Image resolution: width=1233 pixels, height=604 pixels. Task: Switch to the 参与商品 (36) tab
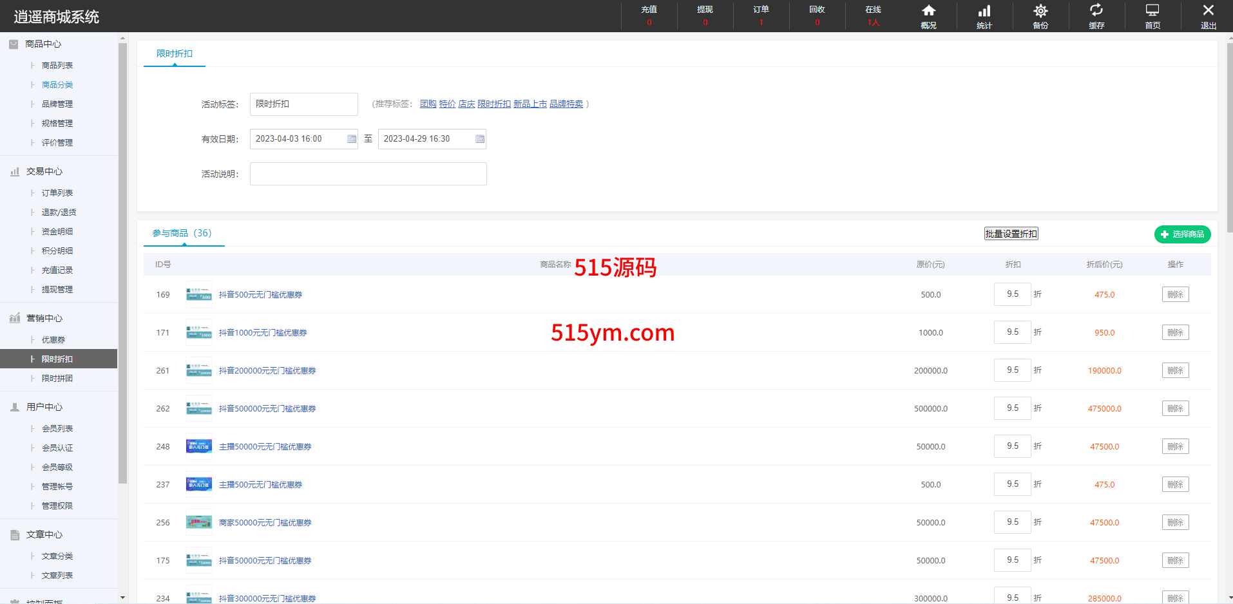coord(182,233)
